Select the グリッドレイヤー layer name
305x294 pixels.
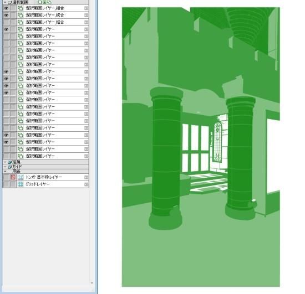pos(38,184)
